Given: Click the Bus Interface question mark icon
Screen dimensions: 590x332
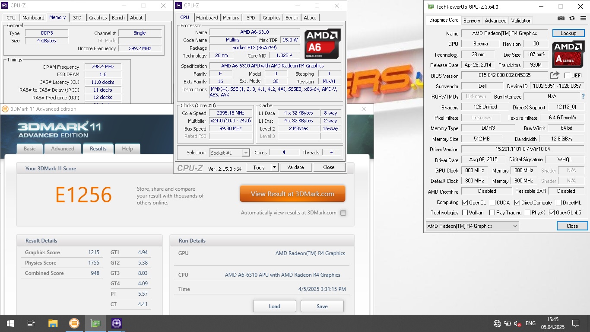Looking at the screenshot, I should 583,96.
